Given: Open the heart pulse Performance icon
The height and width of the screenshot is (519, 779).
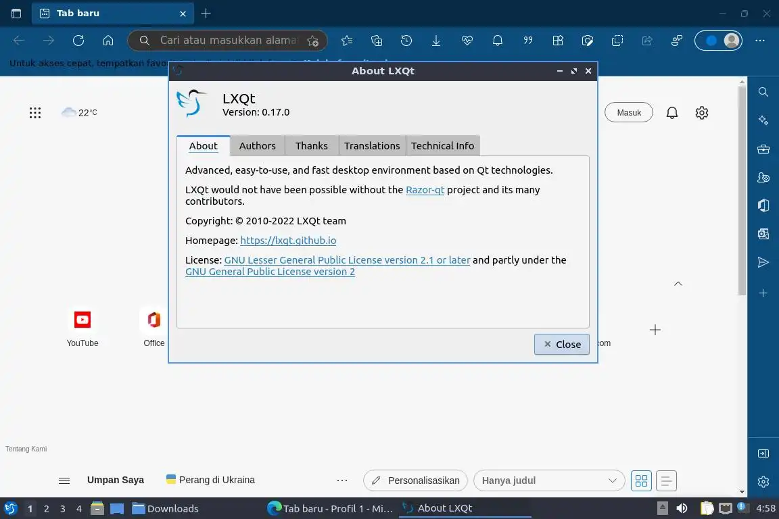Looking at the screenshot, I should pyautogui.click(x=467, y=41).
